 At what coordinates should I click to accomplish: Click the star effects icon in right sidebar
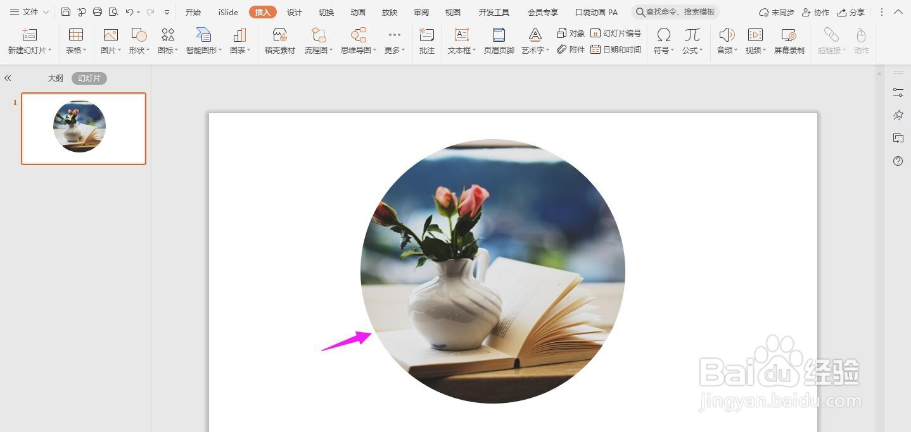(x=898, y=115)
